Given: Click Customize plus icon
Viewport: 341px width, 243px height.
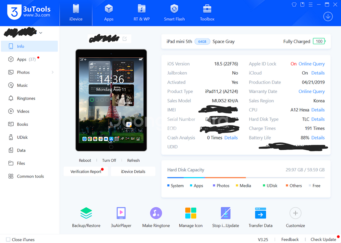Looking at the screenshot, I should pos(295,213).
